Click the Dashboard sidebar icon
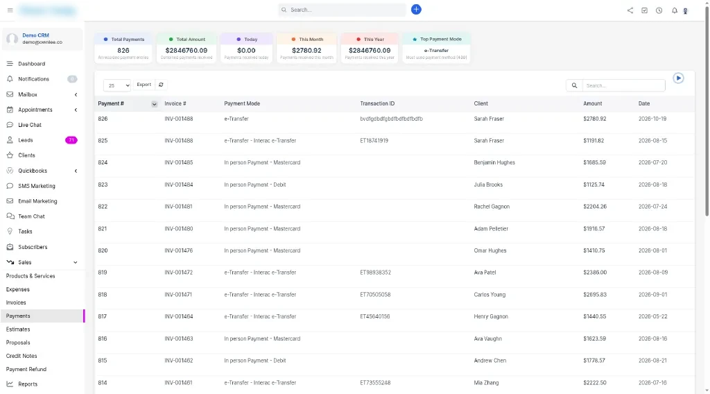This screenshot has height=394, width=710. pyautogui.click(x=10, y=64)
